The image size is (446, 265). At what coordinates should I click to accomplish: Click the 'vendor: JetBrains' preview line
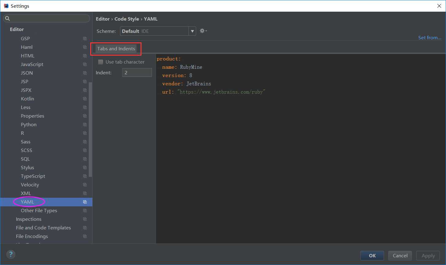[187, 84]
